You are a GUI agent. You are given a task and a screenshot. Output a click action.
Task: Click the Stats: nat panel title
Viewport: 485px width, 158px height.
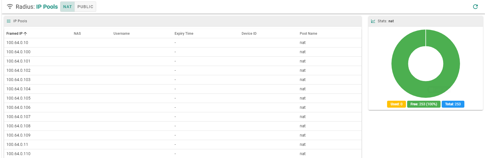(x=386, y=21)
